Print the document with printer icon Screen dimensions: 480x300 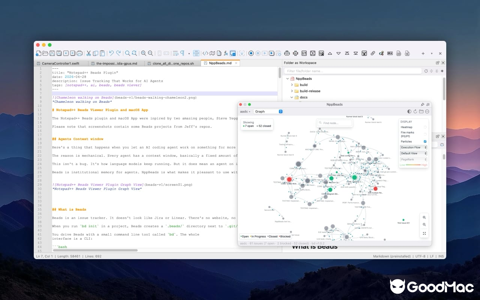point(79,53)
